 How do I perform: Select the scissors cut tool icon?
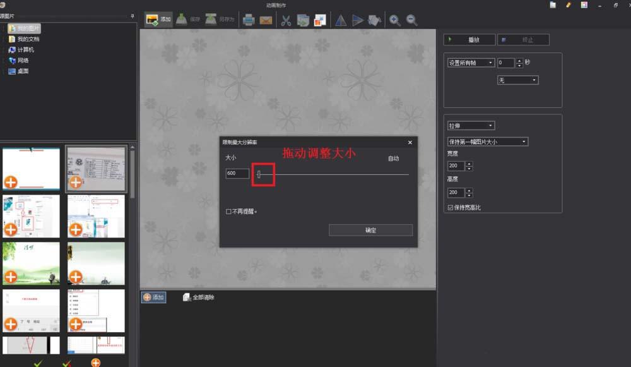[285, 20]
